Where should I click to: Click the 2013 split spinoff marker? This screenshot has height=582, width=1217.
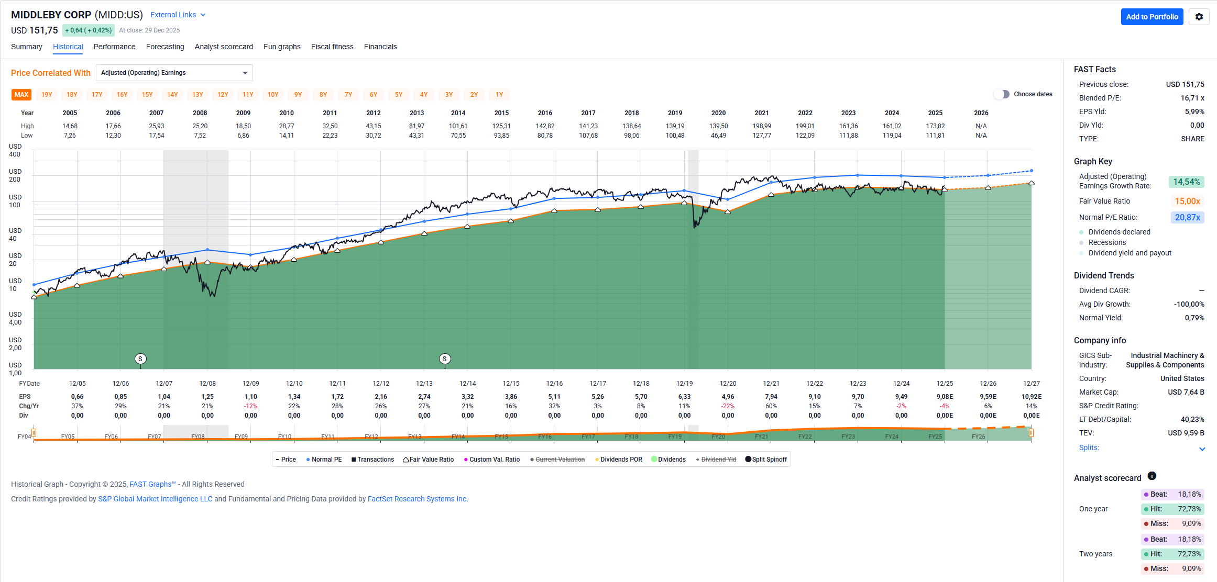point(444,359)
